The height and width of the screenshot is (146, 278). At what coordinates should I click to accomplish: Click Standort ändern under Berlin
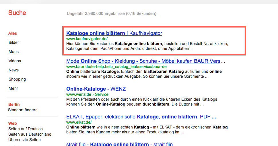pos(23,110)
